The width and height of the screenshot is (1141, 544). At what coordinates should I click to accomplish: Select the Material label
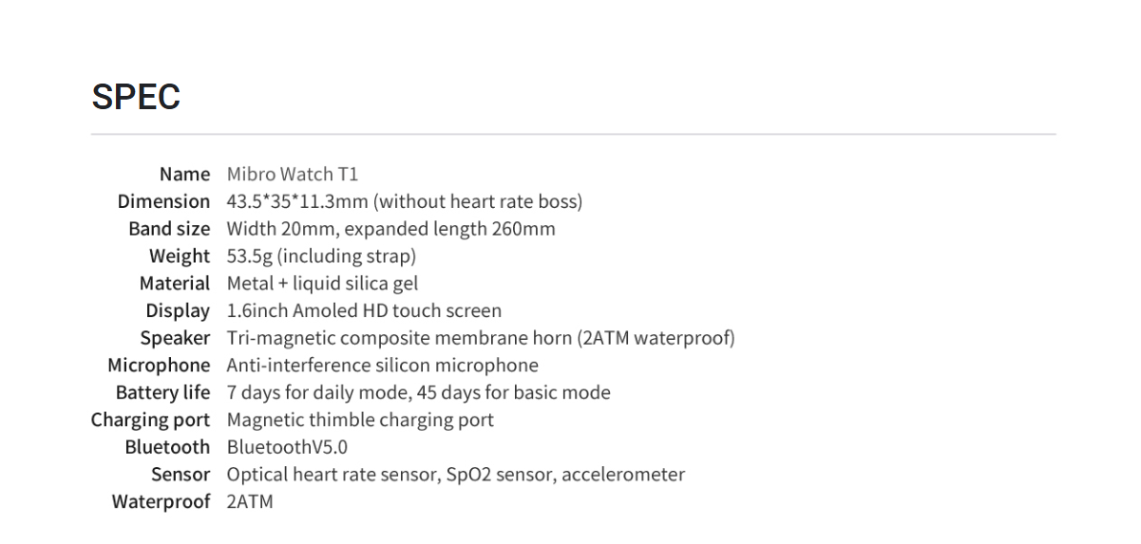175,284
